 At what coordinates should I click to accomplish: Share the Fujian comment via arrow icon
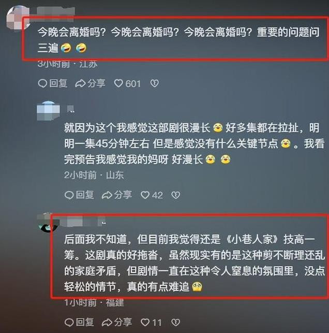point(107,322)
